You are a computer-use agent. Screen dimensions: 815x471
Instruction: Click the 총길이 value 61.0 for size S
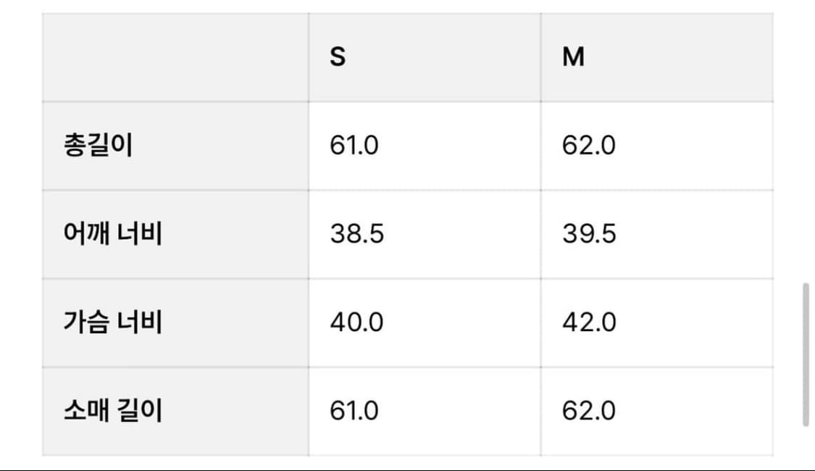click(354, 146)
